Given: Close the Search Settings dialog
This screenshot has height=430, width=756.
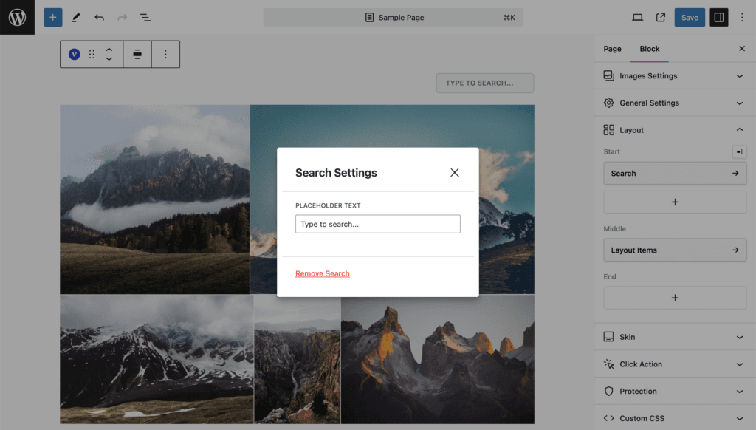Looking at the screenshot, I should [x=454, y=172].
